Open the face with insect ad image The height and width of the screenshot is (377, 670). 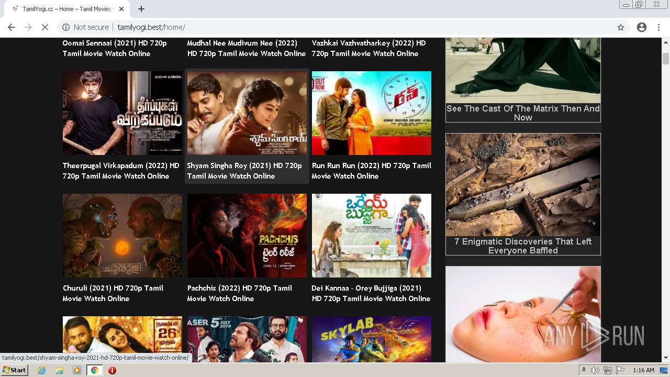click(523, 314)
